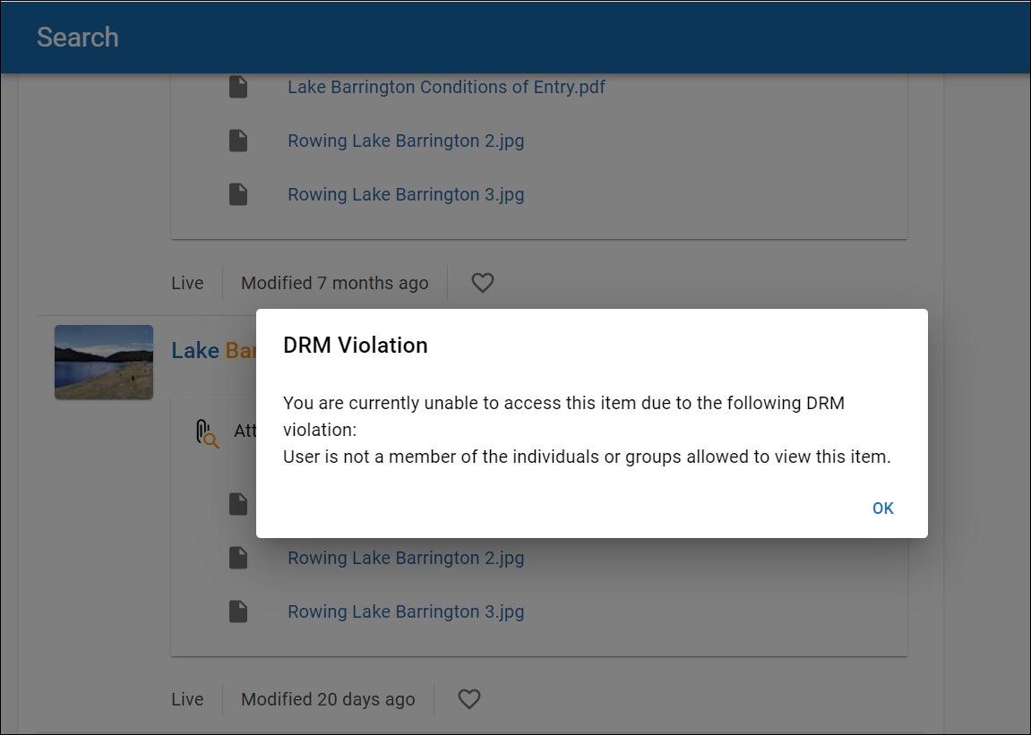Screen dimensions: 1031x735
Task: Open Rowing Lake Barrington 3.jpg in first result
Action: (406, 194)
